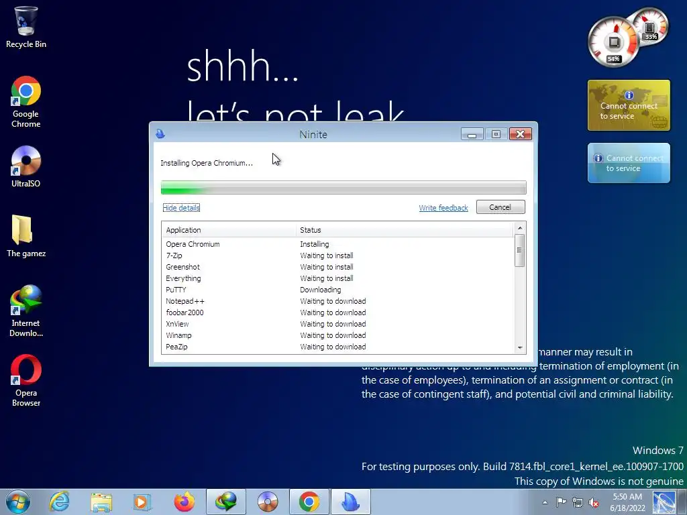The width and height of the screenshot is (687, 515).
Task: Open the Windows Start menu orb
Action: click(x=18, y=502)
